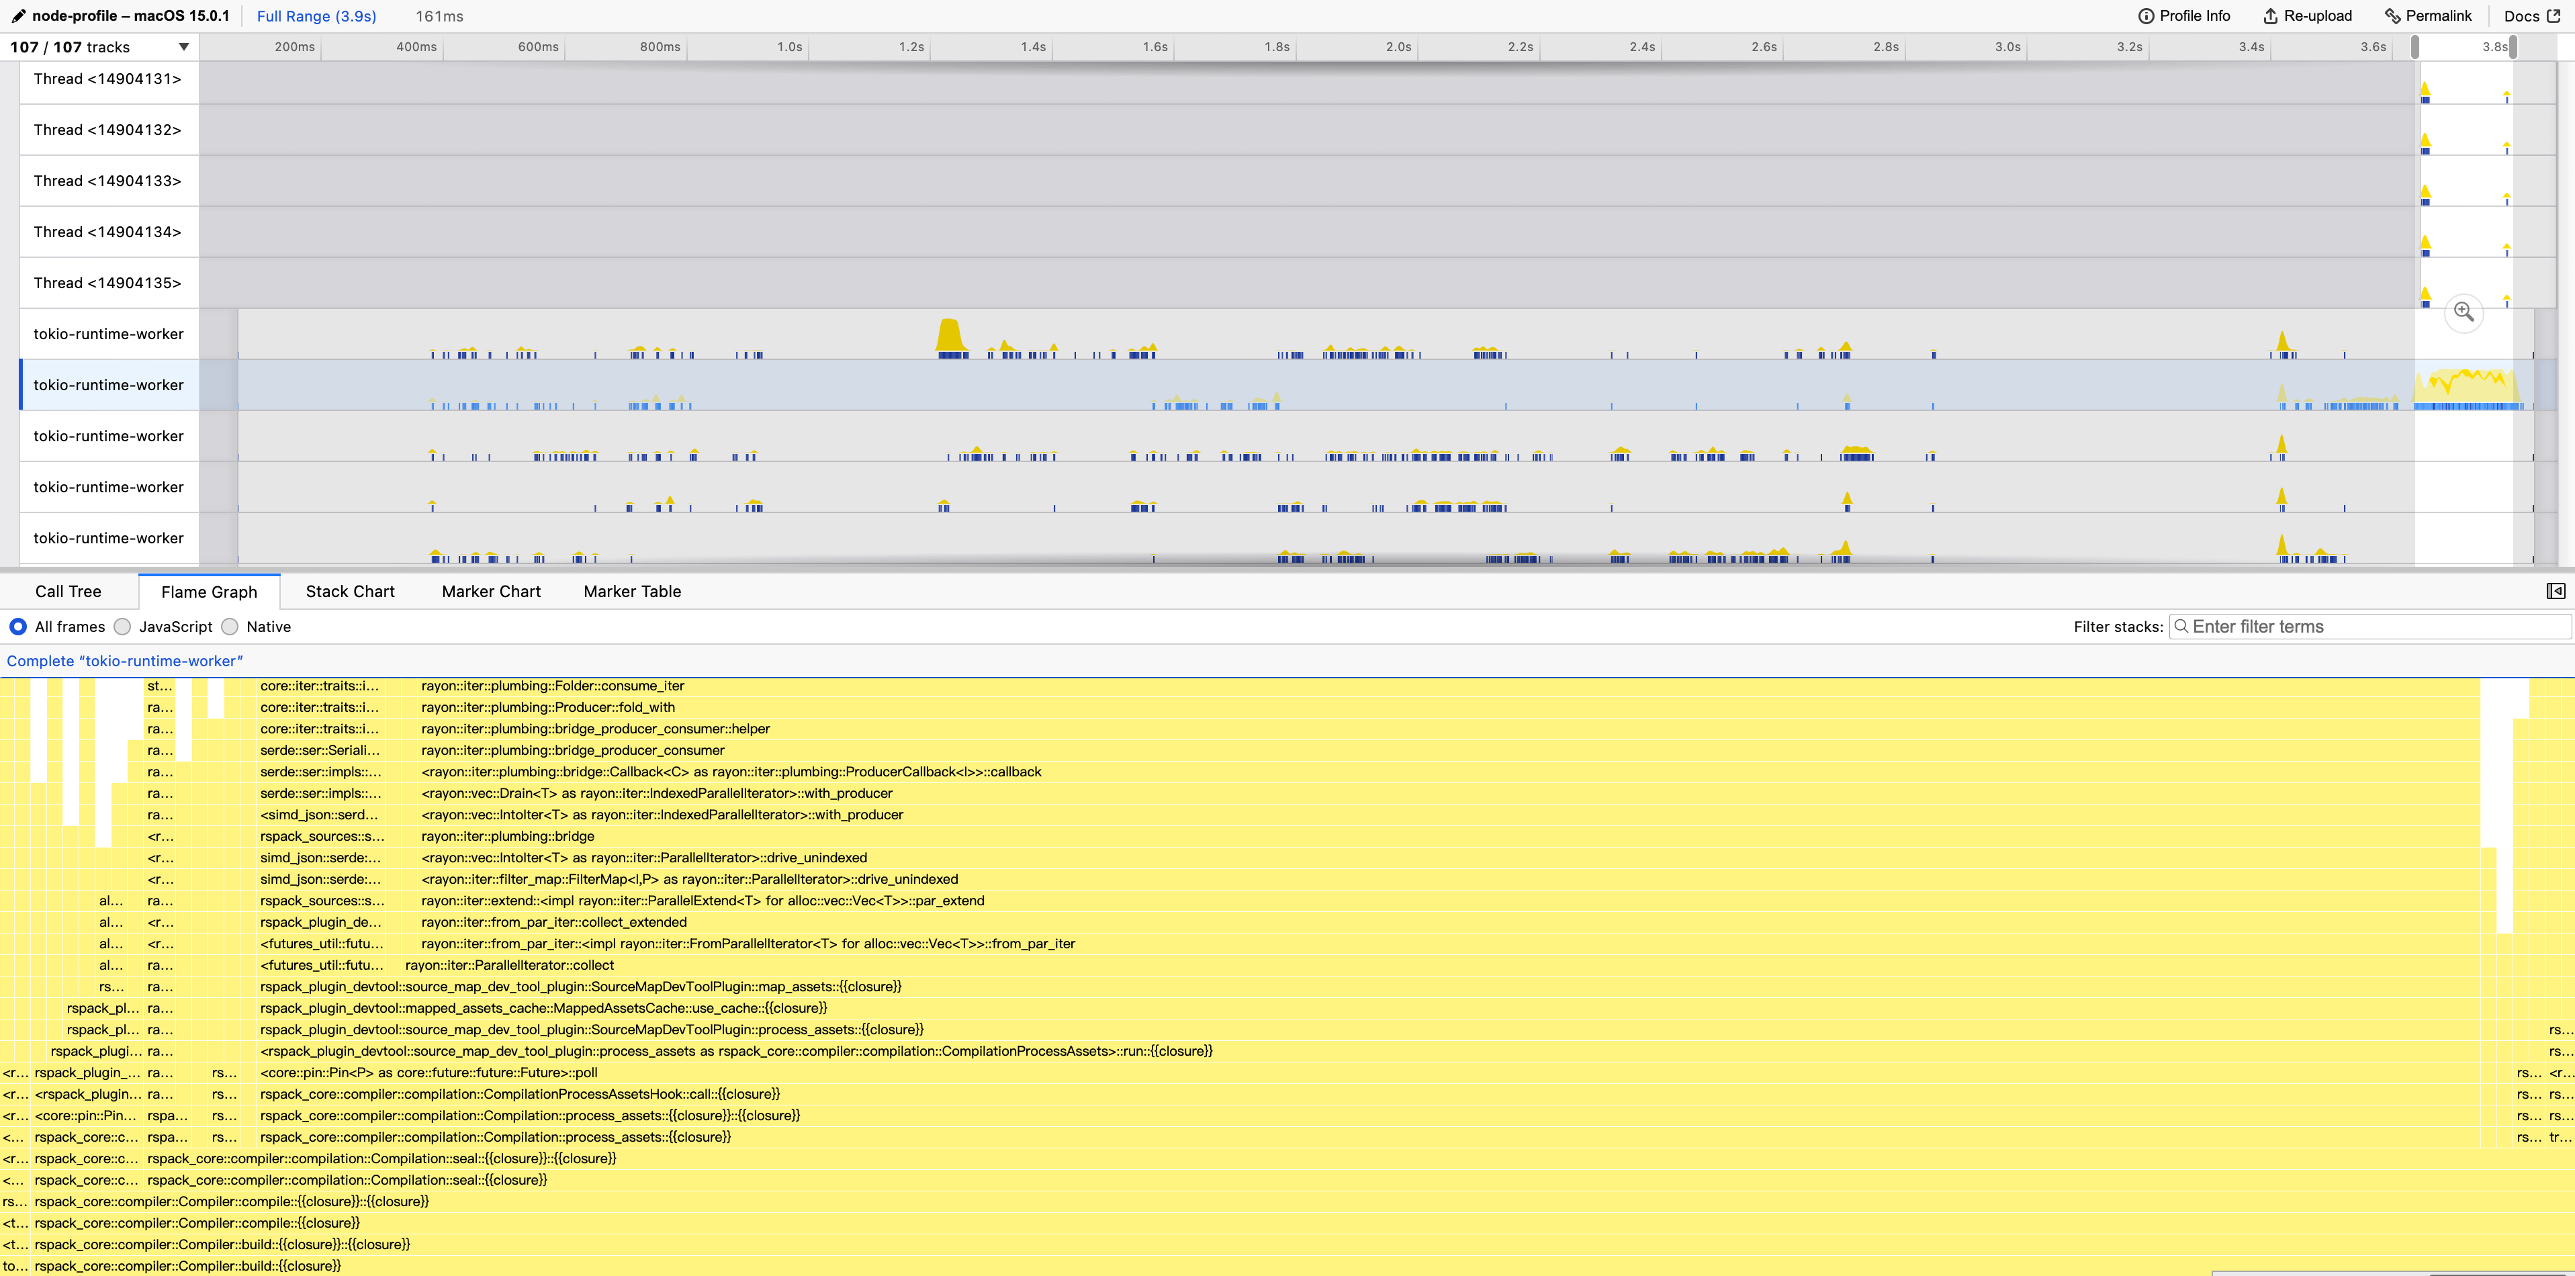Click the selection start handle in timeline ruler

[x=2415, y=47]
